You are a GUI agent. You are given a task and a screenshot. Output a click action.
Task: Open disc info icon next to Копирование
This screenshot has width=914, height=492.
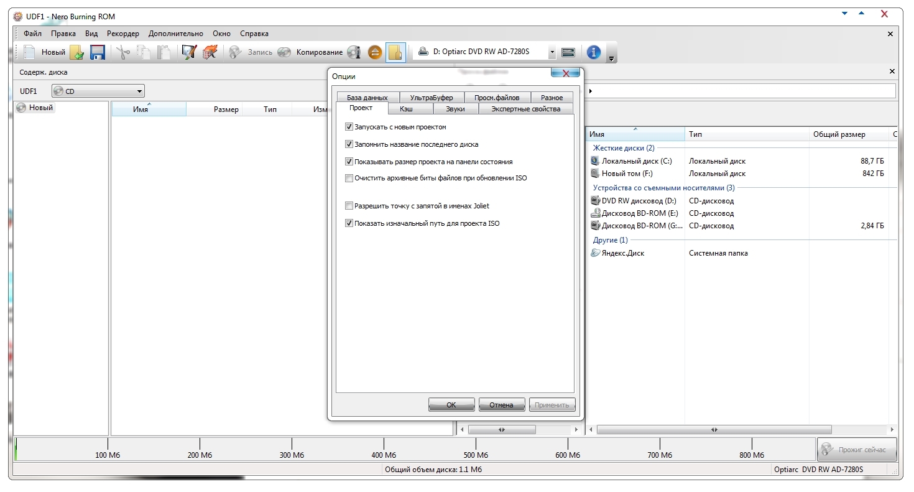point(354,52)
